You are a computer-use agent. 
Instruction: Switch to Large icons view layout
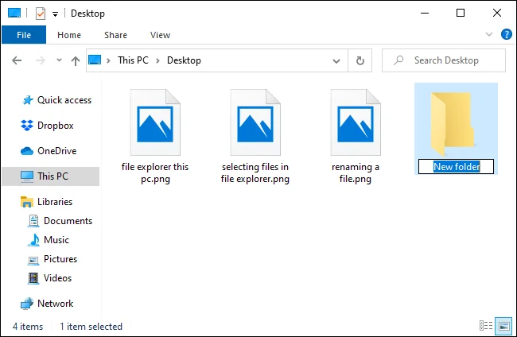click(x=503, y=326)
